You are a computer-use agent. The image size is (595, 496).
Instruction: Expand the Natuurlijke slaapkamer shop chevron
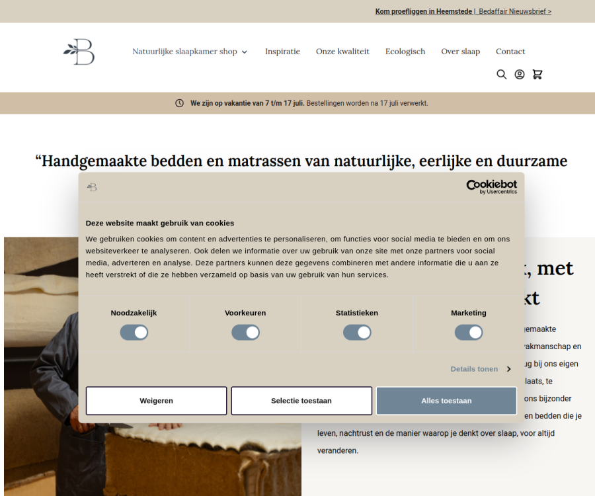tap(245, 52)
